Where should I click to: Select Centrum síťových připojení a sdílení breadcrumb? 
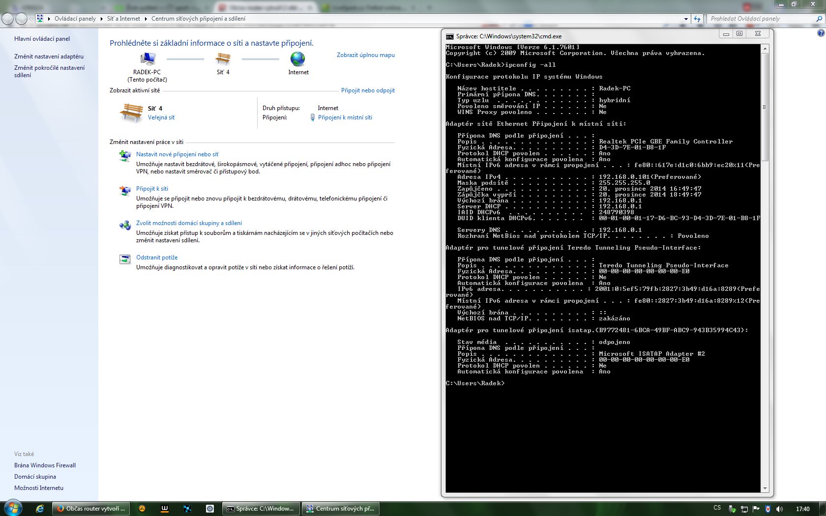(x=198, y=19)
